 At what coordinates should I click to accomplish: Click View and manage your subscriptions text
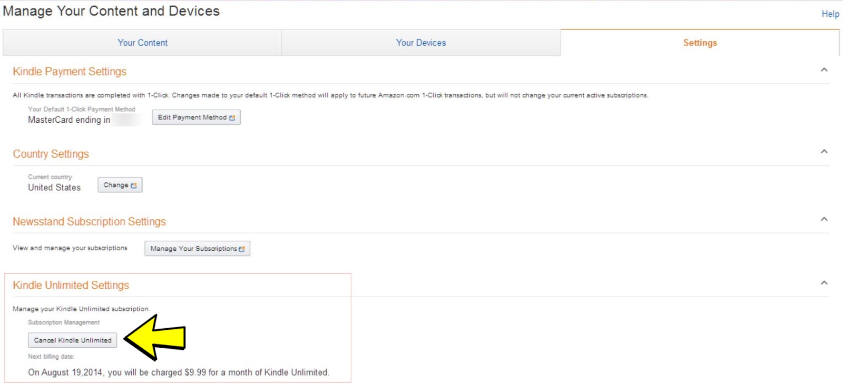coord(70,248)
